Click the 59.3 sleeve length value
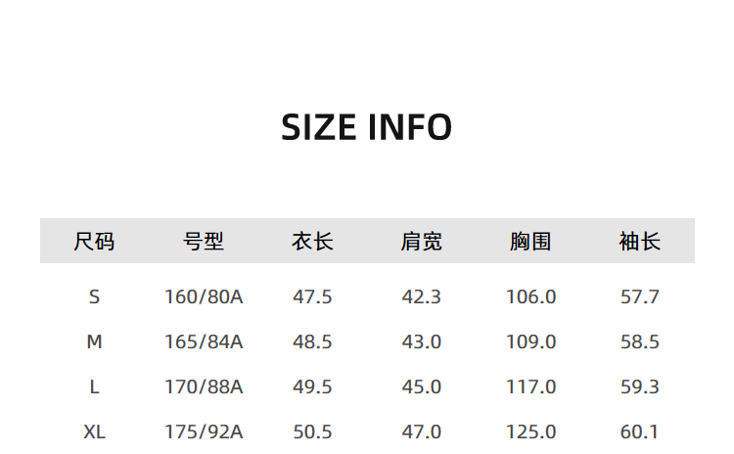Viewport: 734px width, 454px height. tap(640, 386)
